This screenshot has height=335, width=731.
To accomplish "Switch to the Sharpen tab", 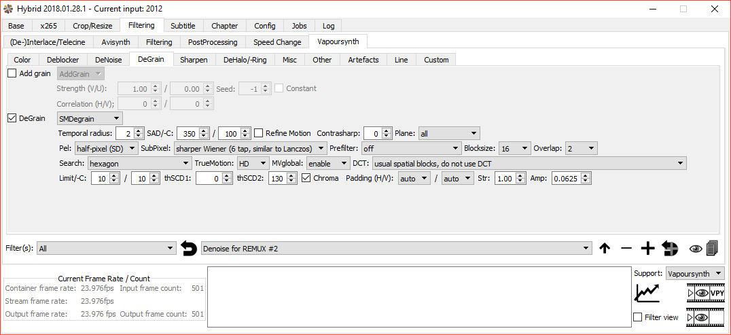I will point(194,60).
